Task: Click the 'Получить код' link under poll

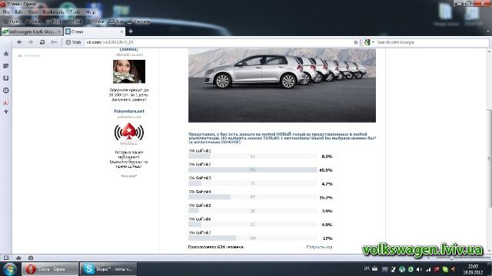Action: pos(319,247)
